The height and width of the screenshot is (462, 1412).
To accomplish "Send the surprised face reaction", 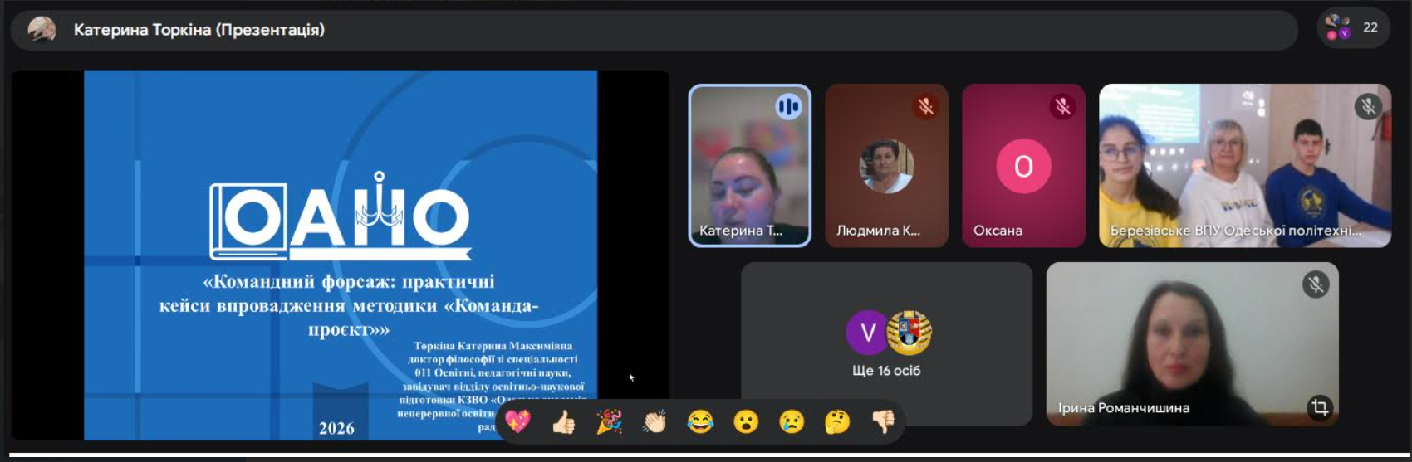I will click(746, 422).
